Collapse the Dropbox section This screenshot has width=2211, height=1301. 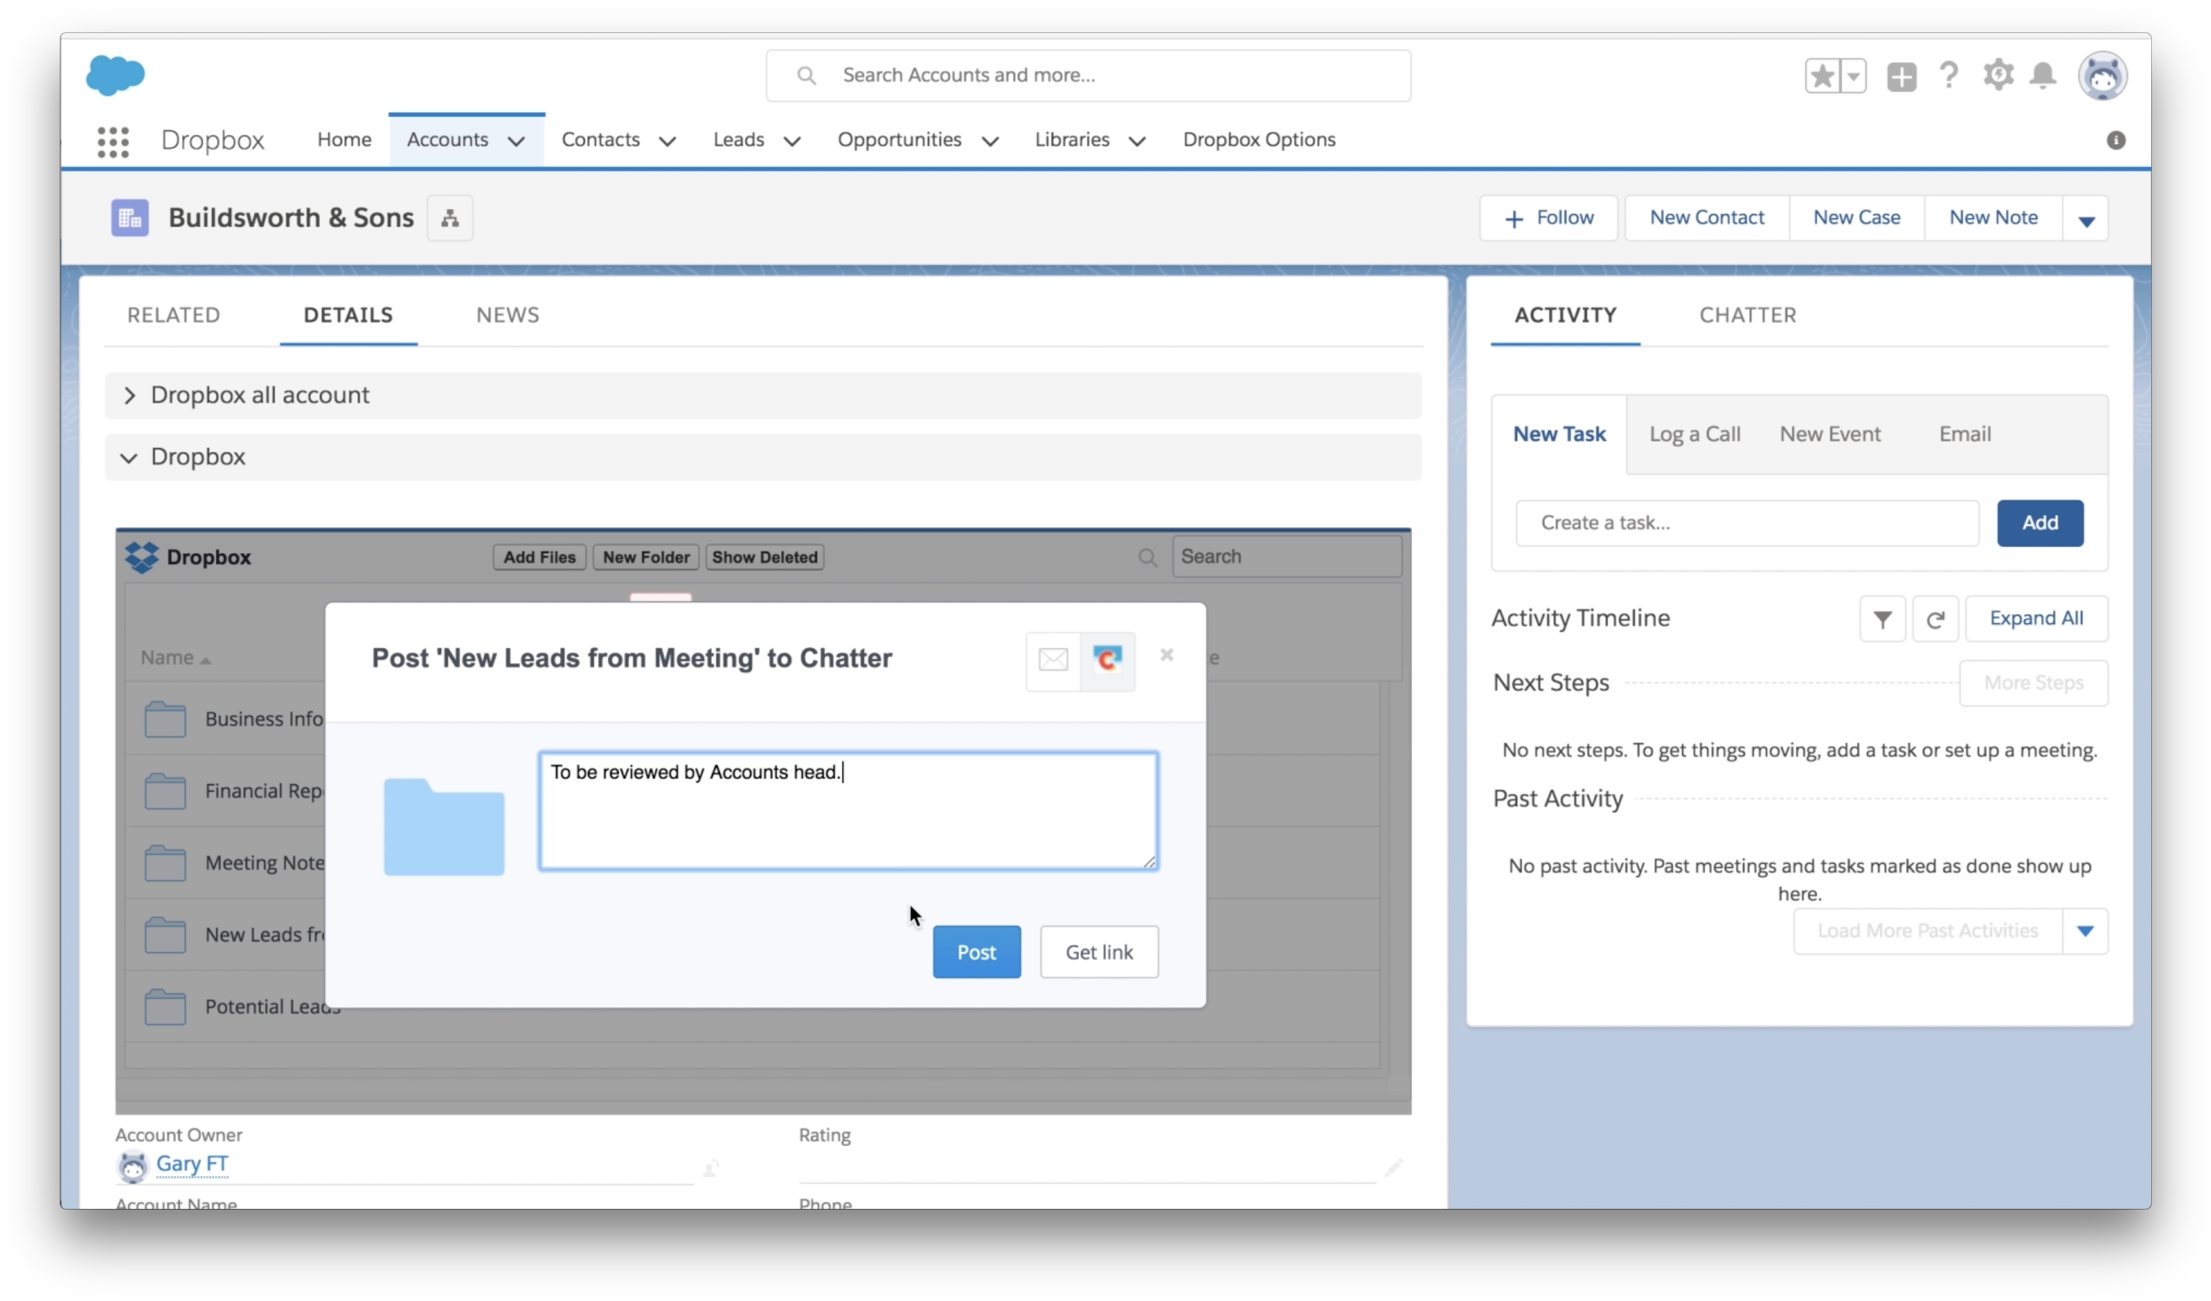pos(128,457)
